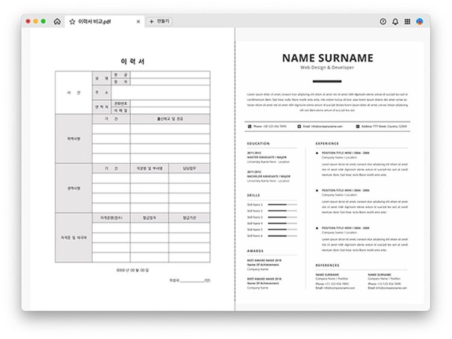Close the 이력서 비교.pdf tab

pos(139,22)
